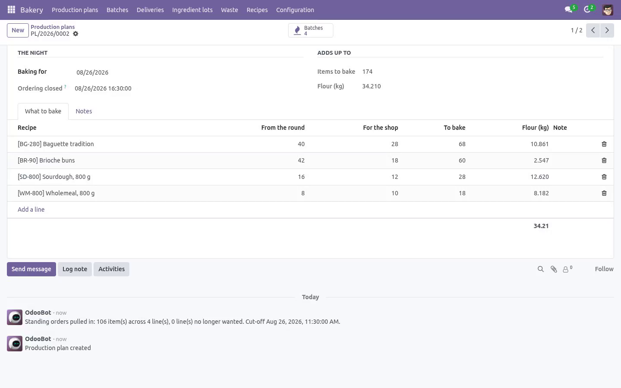Open the apps grid menu
The height and width of the screenshot is (388, 621).
coord(12,9)
